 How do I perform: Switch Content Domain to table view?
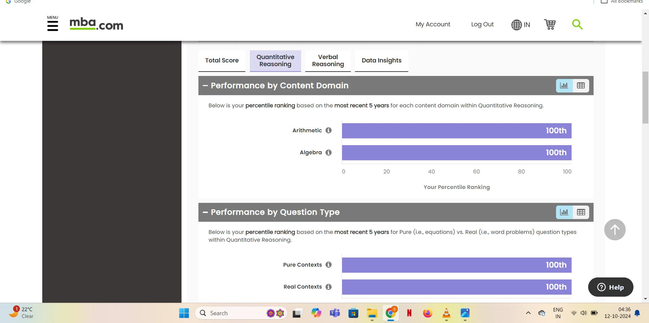(x=581, y=86)
